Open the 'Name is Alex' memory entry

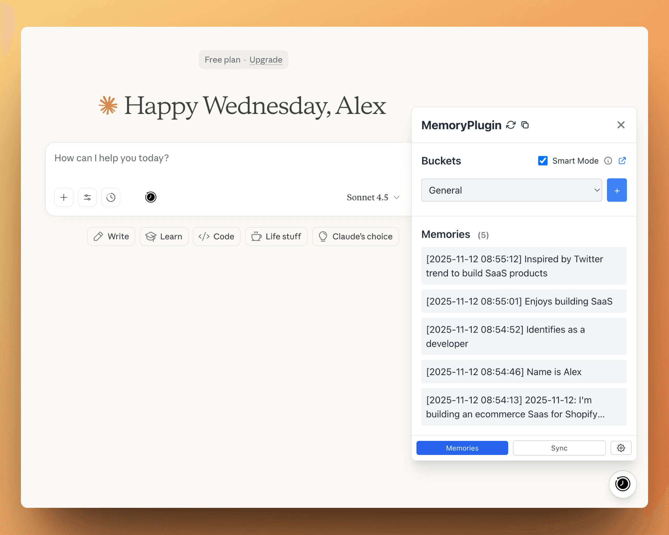(x=524, y=372)
